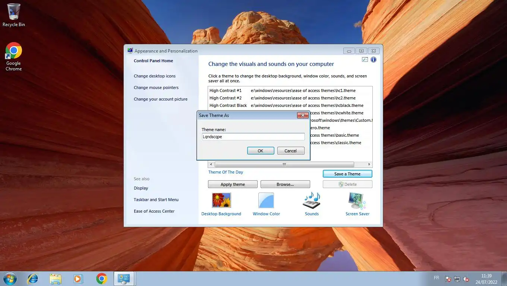Image resolution: width=507 pixels, height=286 pixels.
Task: Open the Screen Saver monitor icon
Action: 357,201
